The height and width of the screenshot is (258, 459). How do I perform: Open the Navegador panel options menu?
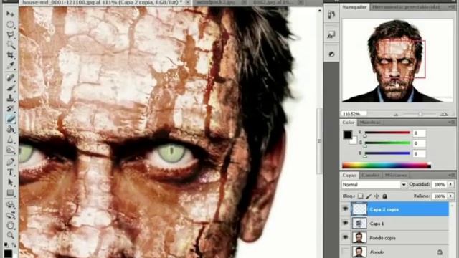(x=452, y=6)
